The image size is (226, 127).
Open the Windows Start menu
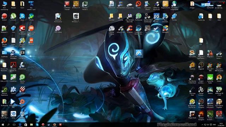pyautogui.click(x=2, y=125)
